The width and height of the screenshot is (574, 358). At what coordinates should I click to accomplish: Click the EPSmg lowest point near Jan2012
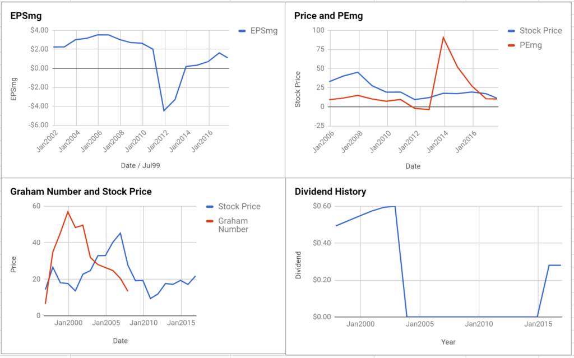164,110
